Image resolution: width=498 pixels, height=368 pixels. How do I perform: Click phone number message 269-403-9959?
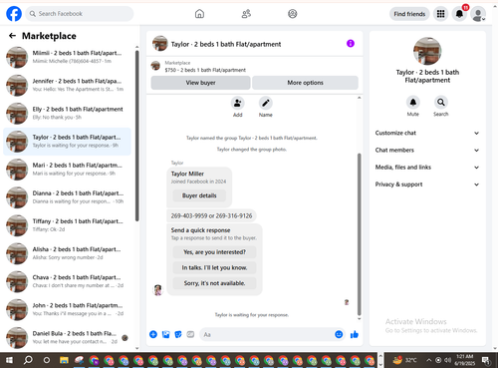click(x=211, y=215)
